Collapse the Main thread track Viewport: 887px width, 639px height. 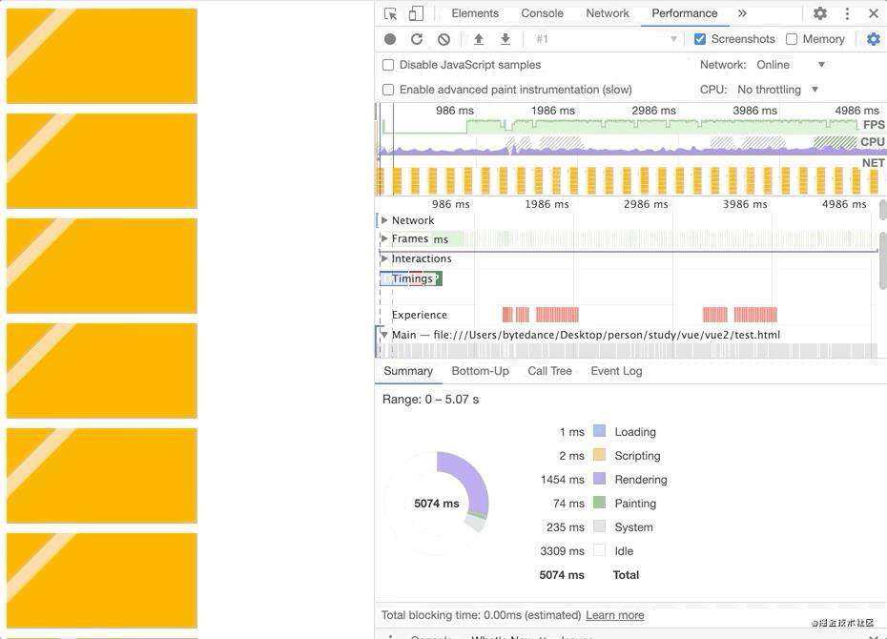pyautogui.click(x=384, y=335)
